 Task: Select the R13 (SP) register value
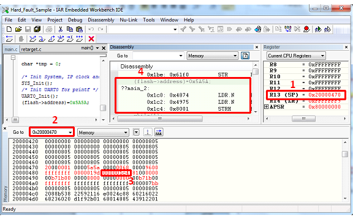click(324, 95)
